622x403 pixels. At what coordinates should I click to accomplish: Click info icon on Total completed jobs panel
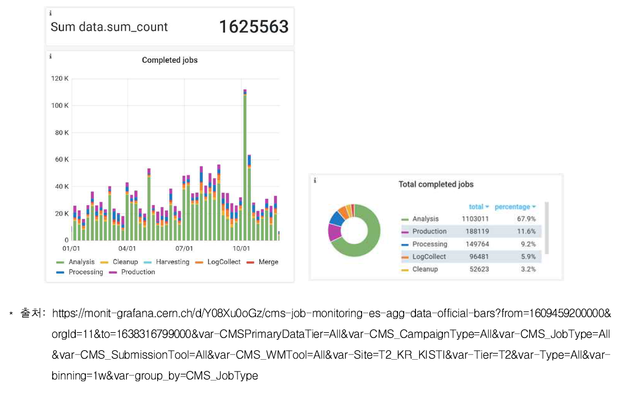click(x=314, y=180)
